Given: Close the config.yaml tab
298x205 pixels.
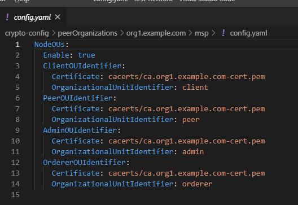Looking at the screenshot, I should click(58, 17).
